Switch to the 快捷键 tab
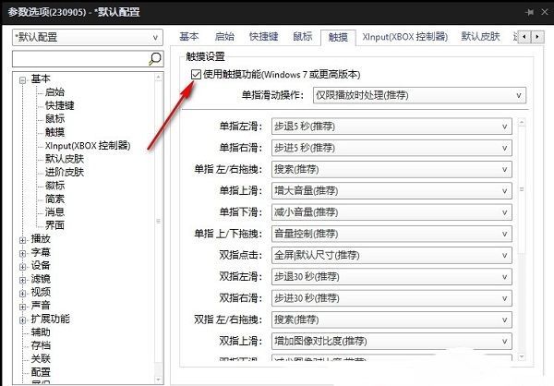 [263, 36]
